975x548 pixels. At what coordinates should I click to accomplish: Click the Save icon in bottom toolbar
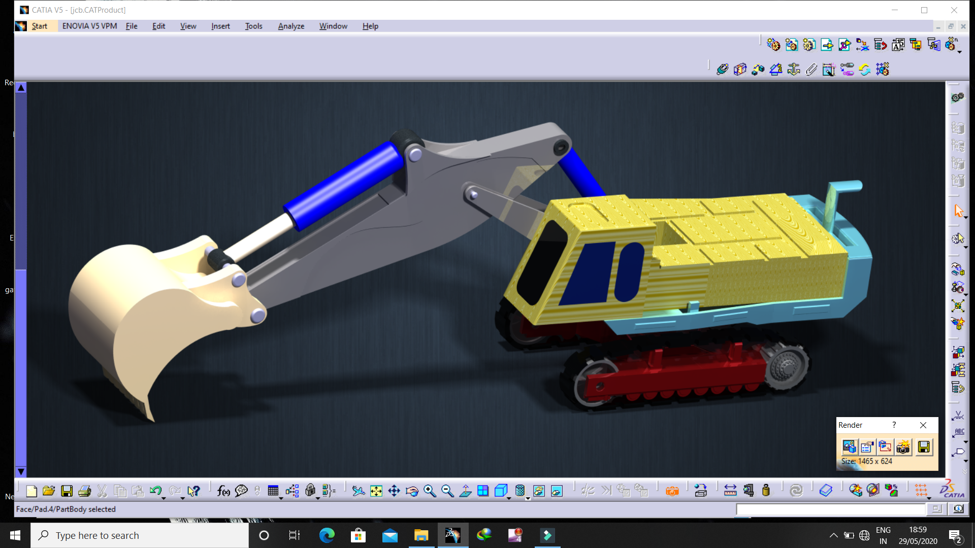coord(67,491)
